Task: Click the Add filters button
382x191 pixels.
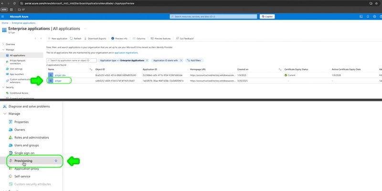Action: pyautogui.click(x=194, y=60)
